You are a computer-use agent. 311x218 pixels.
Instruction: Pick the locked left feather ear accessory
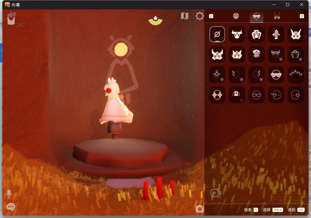click(237, 74)
